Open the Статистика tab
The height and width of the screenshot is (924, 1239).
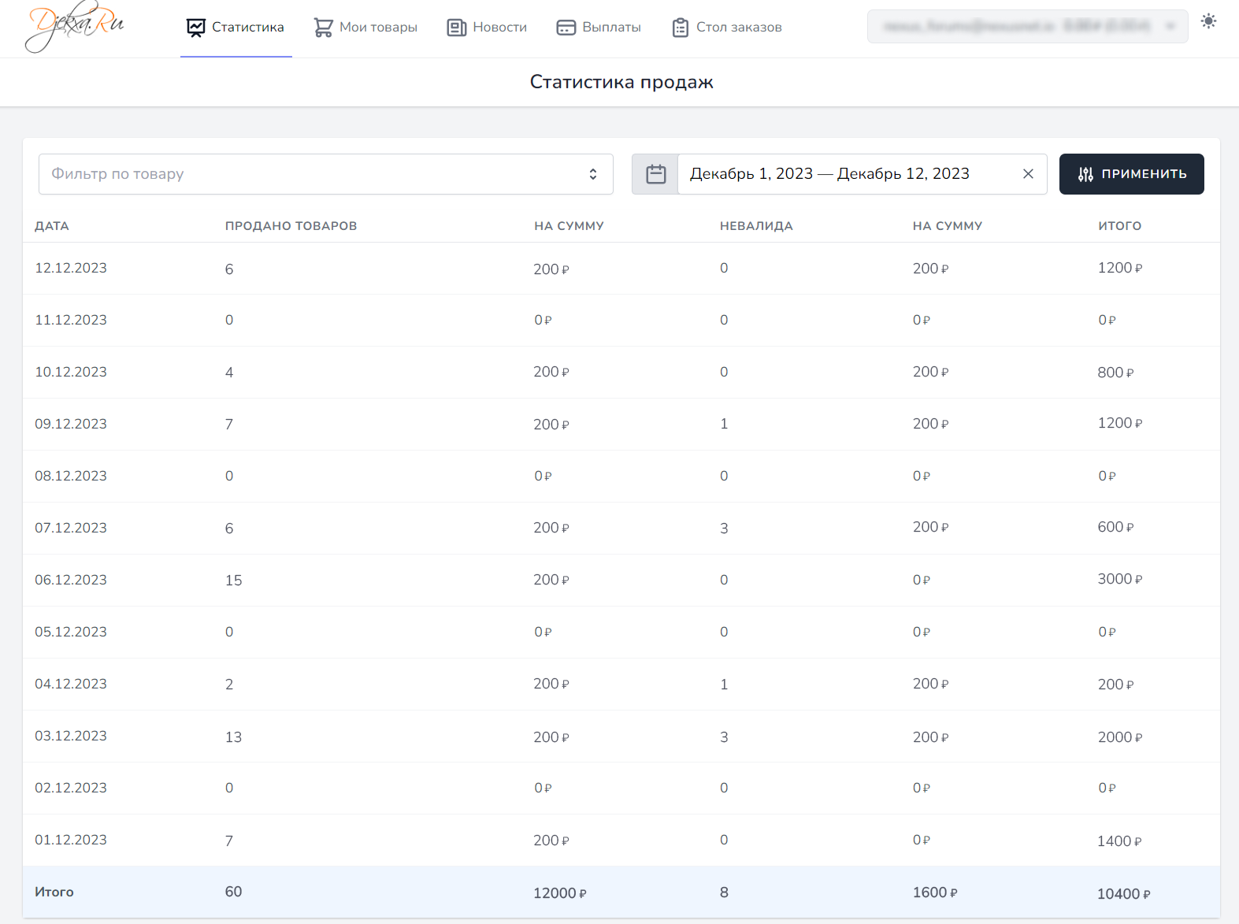point(236,28)
